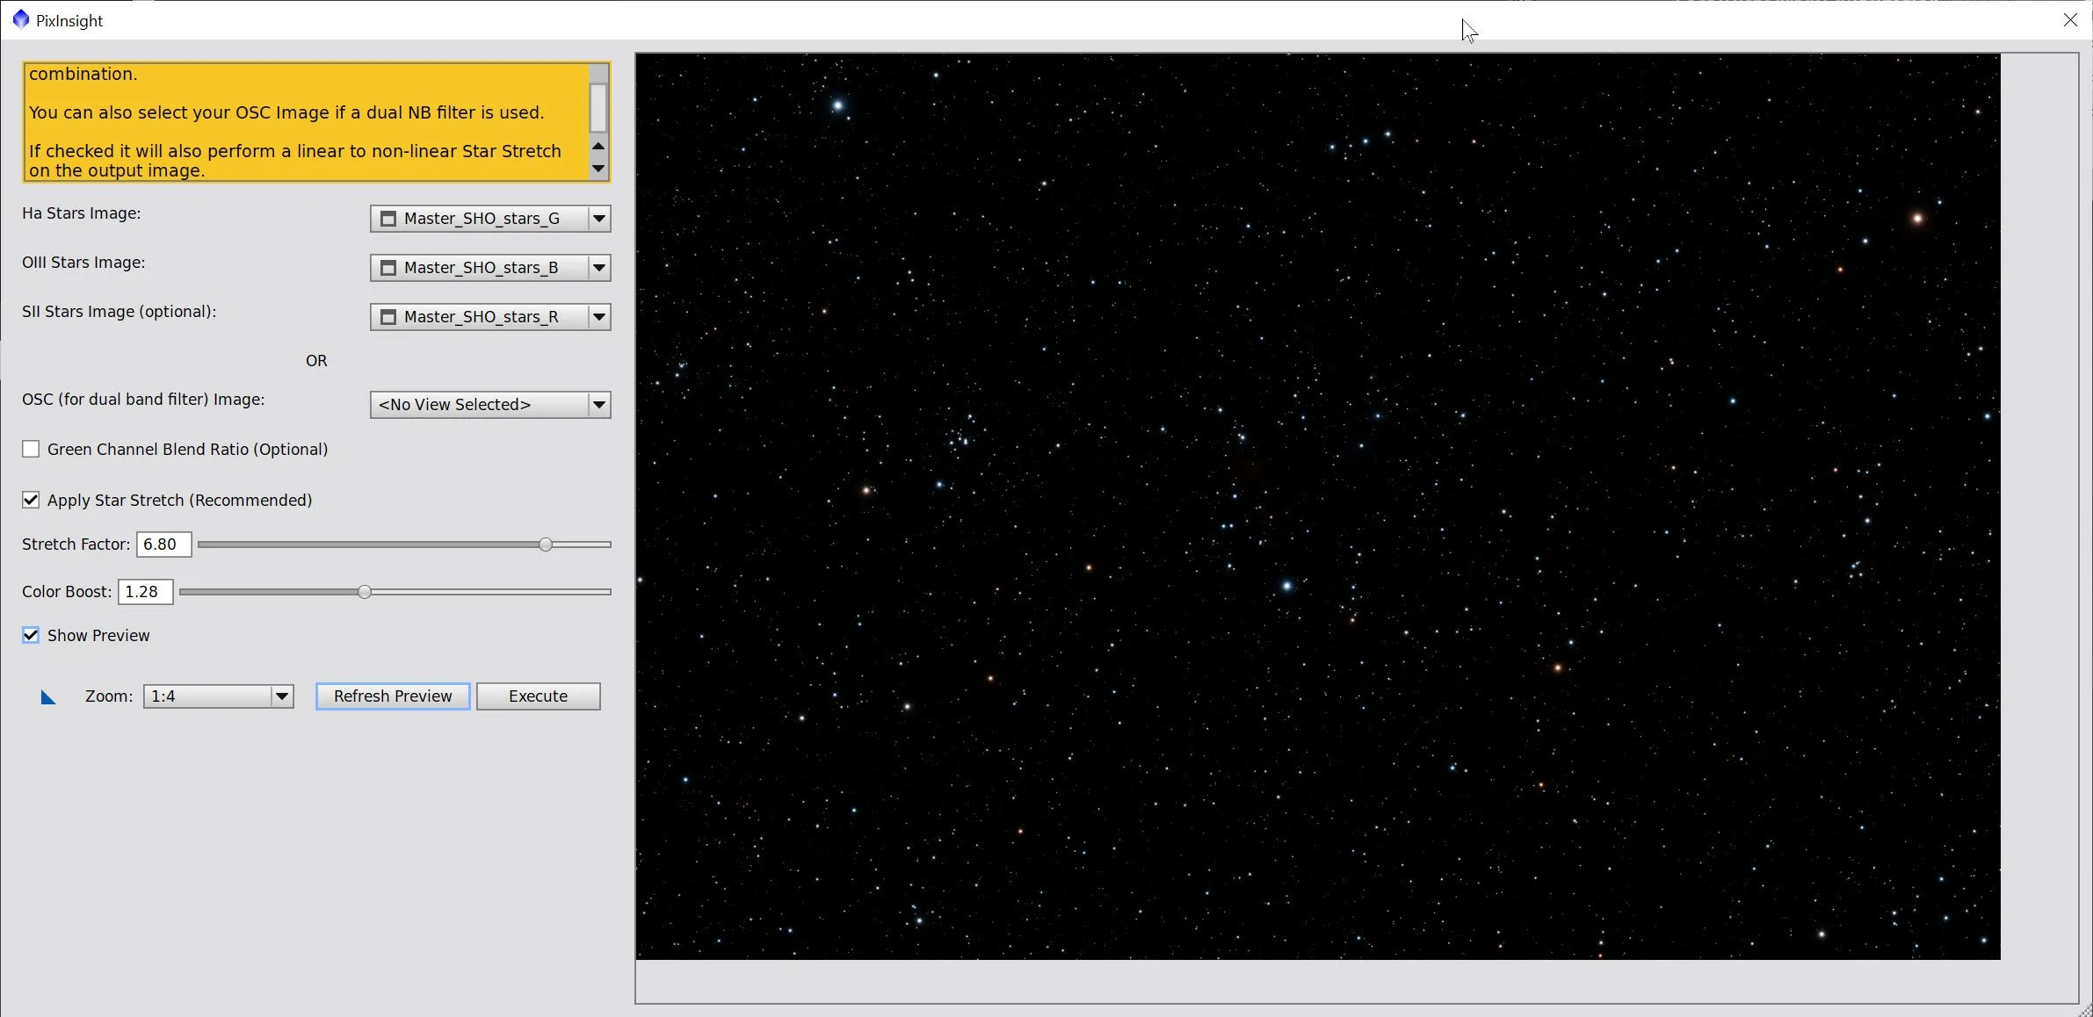Click the PixInsight logo icon in title bar

tap(20, 19)
